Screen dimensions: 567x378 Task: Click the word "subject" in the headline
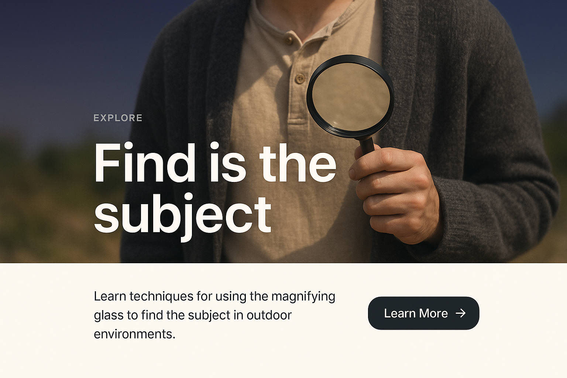click(x=183, y=216)
